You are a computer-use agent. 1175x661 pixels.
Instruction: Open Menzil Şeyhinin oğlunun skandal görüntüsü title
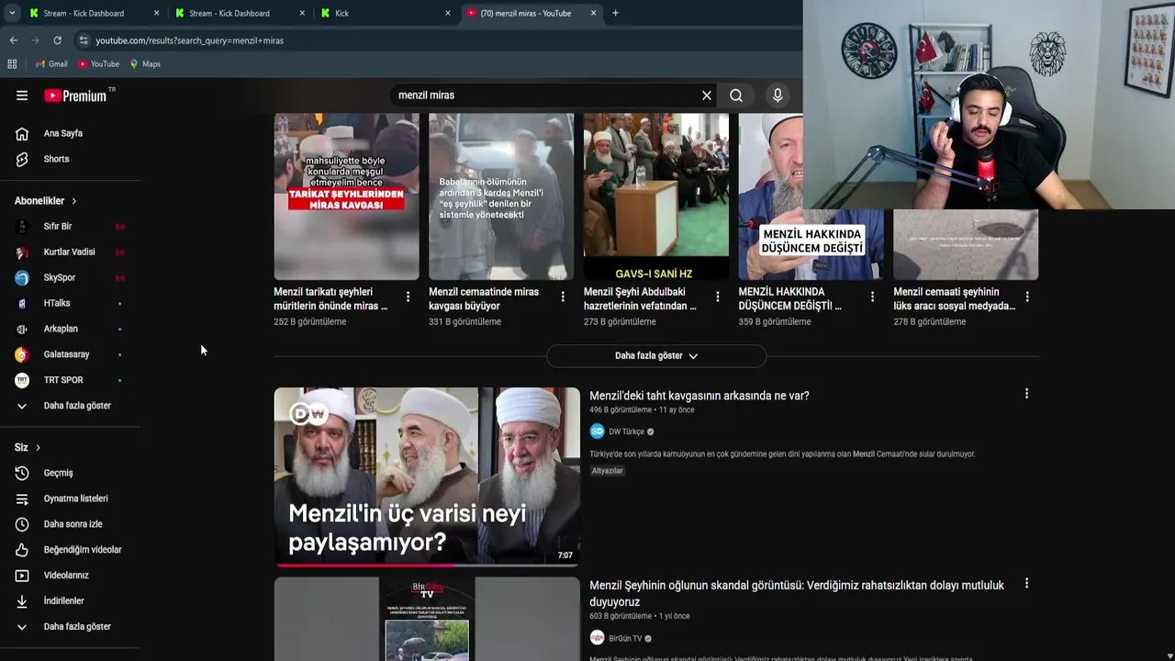(797, 593)
